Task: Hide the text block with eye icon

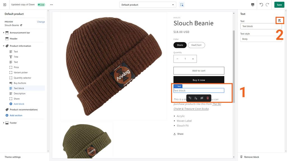Action: (x=202, y=98)
